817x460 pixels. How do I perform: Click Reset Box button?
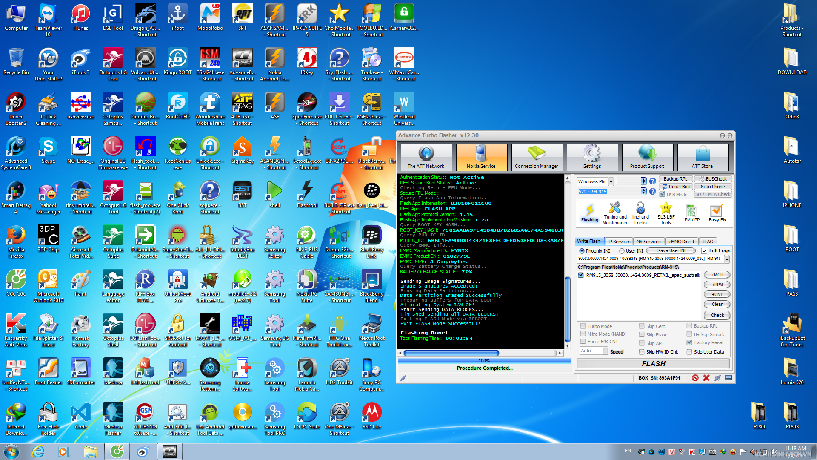point(675,187)
